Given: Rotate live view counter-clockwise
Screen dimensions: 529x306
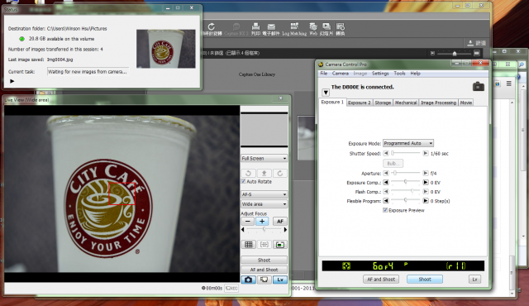Looking at the screenshot, I should [x=248, y=173].
